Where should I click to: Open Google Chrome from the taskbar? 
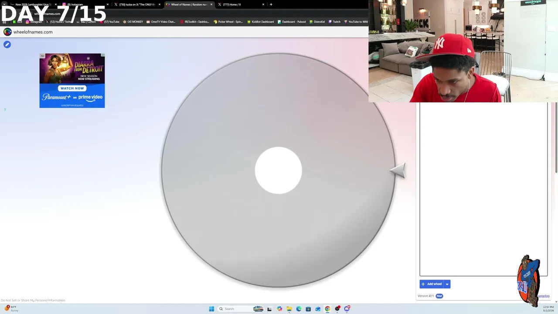327,309
